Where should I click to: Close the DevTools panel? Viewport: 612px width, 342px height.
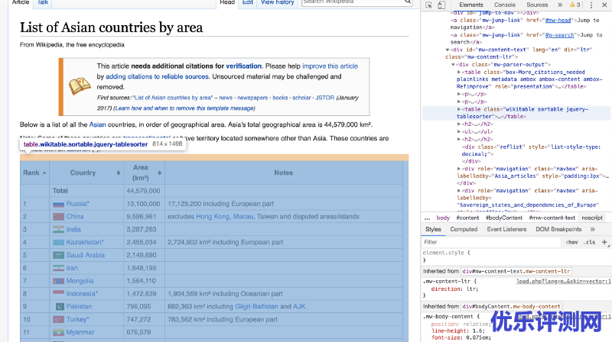(x=604, y=5)
